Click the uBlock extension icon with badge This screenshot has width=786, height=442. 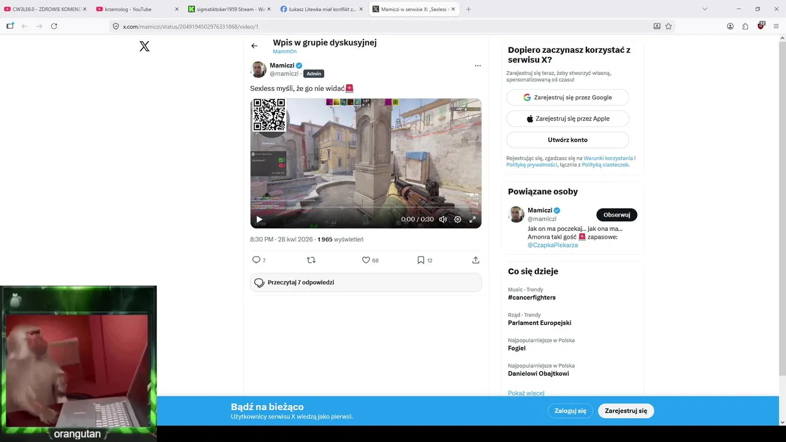pyautogui.click(x=761, y=26)
